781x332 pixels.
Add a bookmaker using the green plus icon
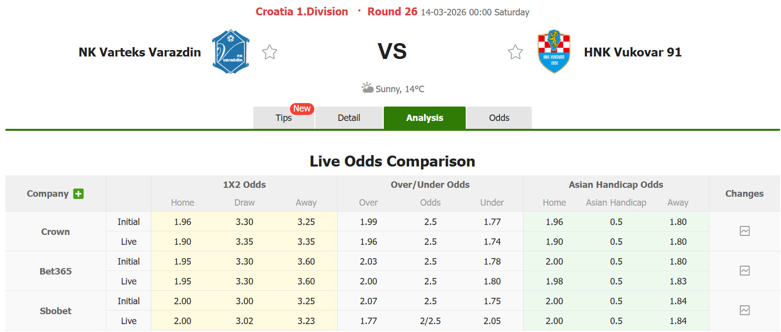78,194
